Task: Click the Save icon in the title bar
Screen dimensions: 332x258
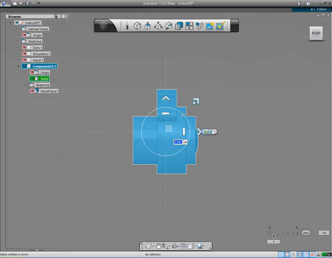Action: click(27, 3)
